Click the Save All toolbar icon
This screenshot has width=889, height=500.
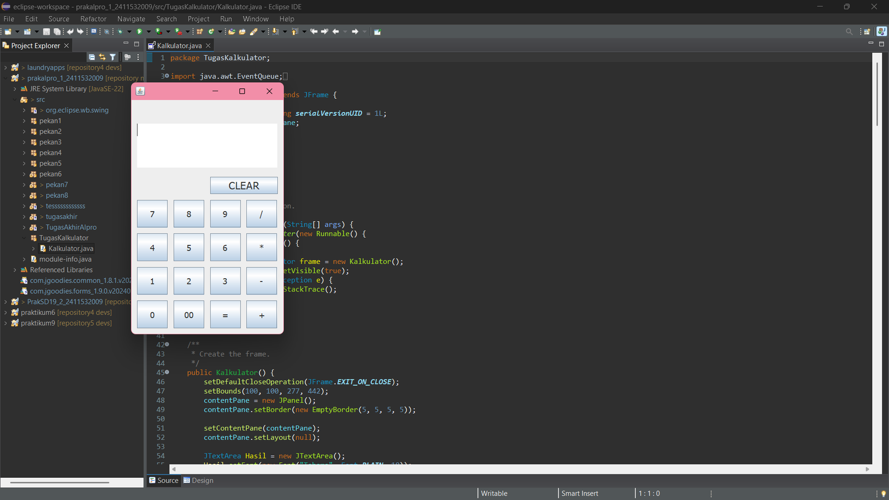pyautogui.click(x=57, y=32)
